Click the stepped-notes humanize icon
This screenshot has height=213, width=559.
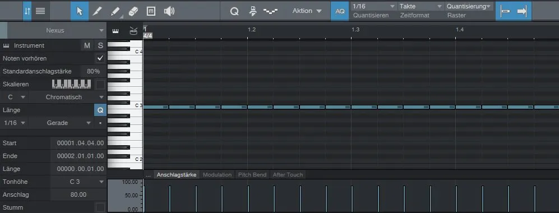(271, 11)
